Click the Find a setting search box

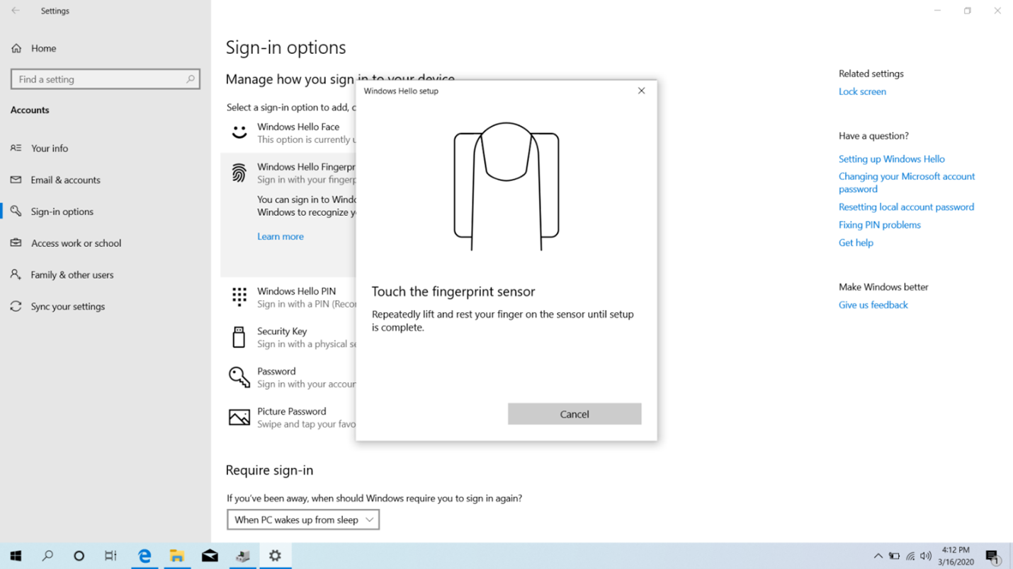point(105,79)
